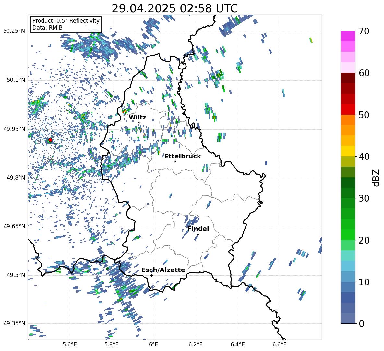
Task: Click the 50 colorbar tick value
Action: coord(364,115)
